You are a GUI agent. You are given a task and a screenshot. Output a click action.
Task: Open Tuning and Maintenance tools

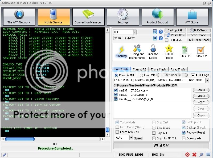click(137, 52)
